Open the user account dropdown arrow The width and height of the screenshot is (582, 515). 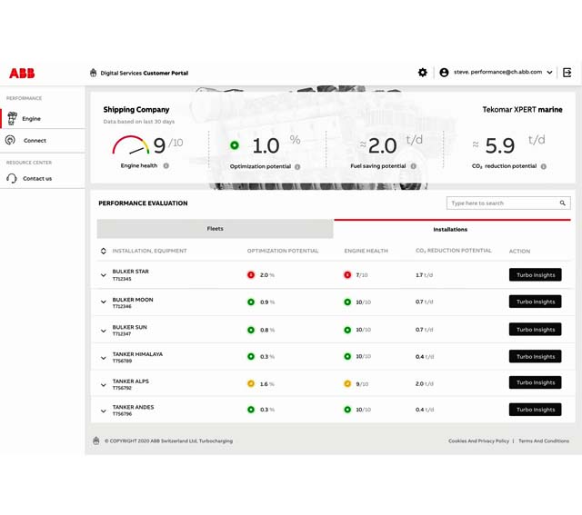pyautogui.click(x=549, y=73)
